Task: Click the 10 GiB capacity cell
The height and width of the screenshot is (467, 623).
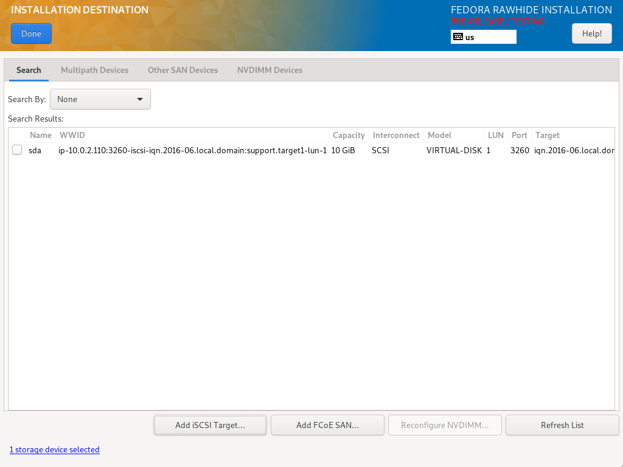Action: click(x=343, y=151)
